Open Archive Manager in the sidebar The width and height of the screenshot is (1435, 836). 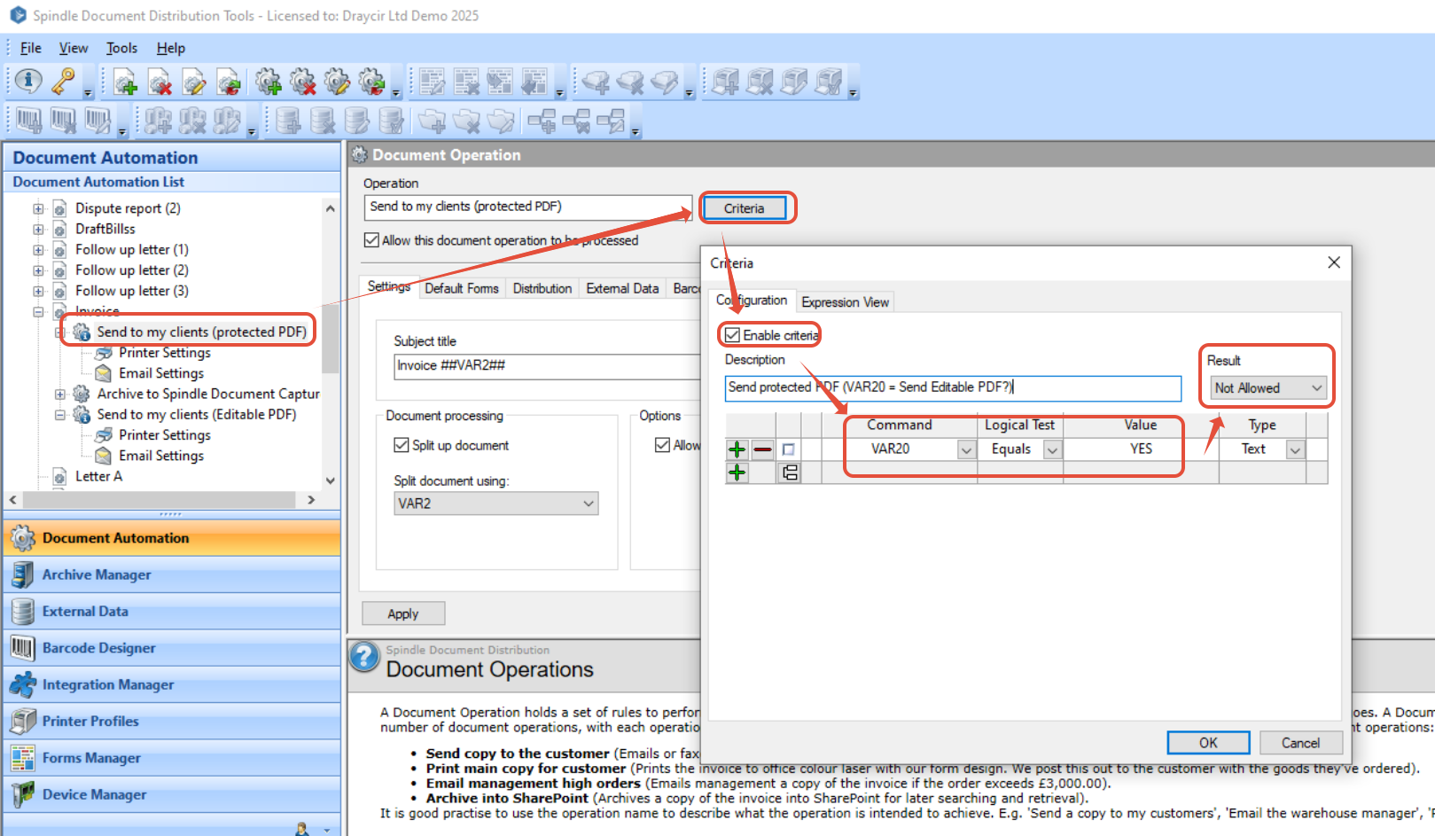(172, 574)
